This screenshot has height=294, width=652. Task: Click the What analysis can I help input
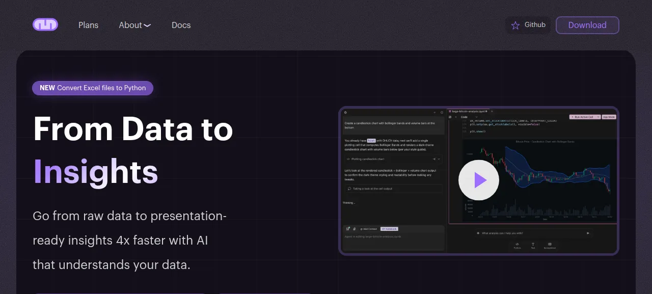click(x=533, y=233)
